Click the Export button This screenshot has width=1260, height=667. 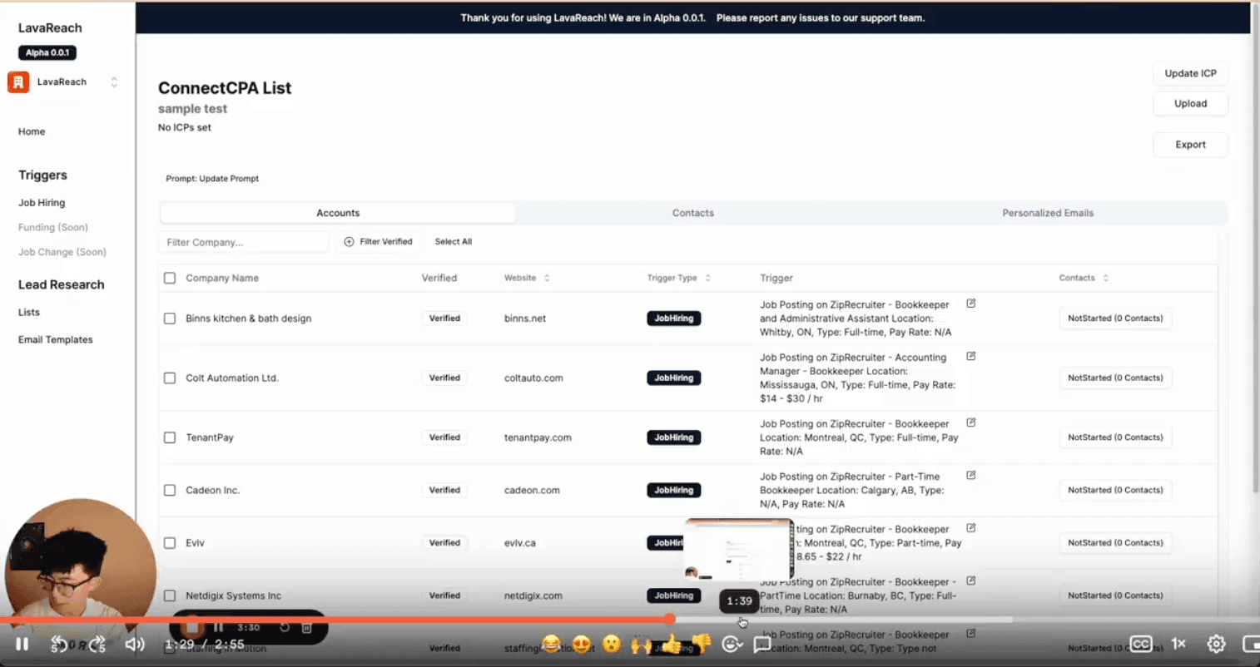1190,145
